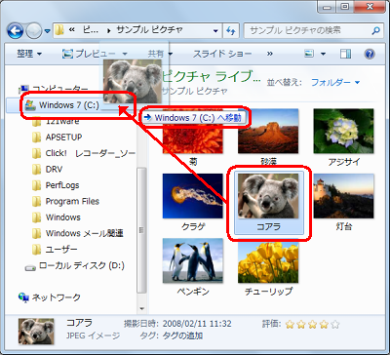The height and width of the screenshot is (355, 390).
Task: Show more toolbar commands chevron
Action: 269,54
